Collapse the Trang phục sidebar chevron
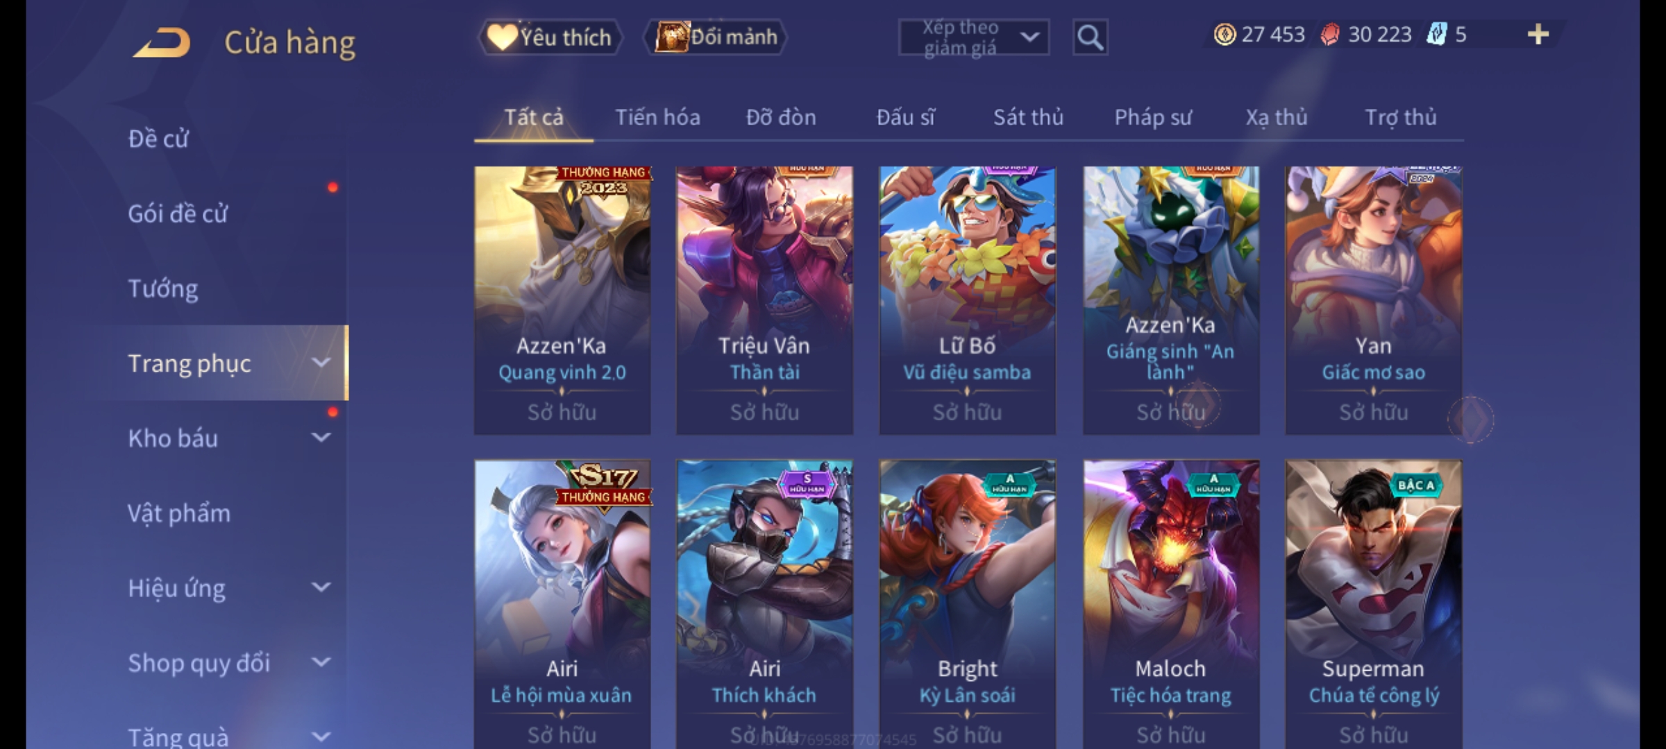Image resolution: width=1666 pixels, height=749 pixels. [321, 363]
